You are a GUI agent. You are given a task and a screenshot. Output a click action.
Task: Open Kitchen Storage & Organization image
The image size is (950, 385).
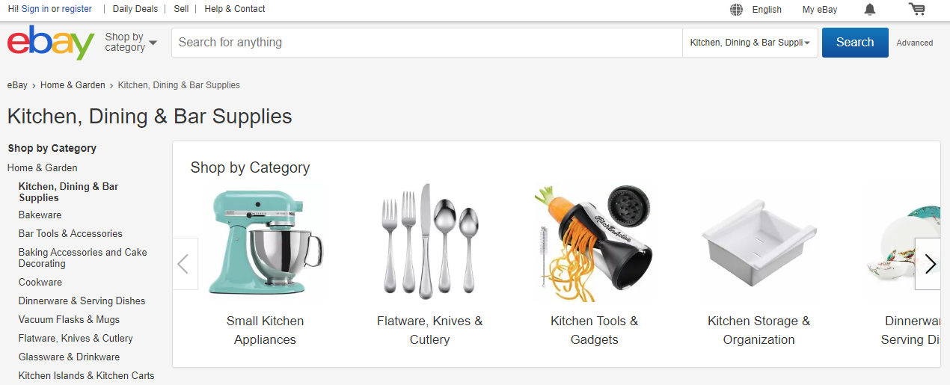(x=759, y=242)
